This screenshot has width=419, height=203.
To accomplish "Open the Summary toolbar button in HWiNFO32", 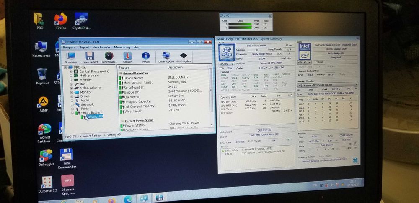I will click(71, 57).
